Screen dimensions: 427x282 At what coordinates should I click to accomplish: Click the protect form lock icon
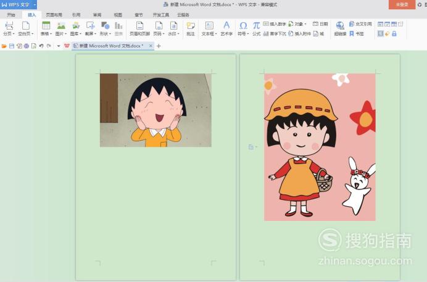(x=394, y=34)
